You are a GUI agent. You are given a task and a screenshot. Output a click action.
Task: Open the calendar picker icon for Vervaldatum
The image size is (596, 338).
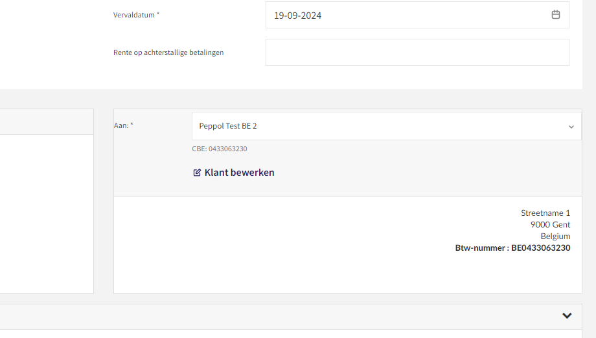pyautogui.click(x=555, y=15)
